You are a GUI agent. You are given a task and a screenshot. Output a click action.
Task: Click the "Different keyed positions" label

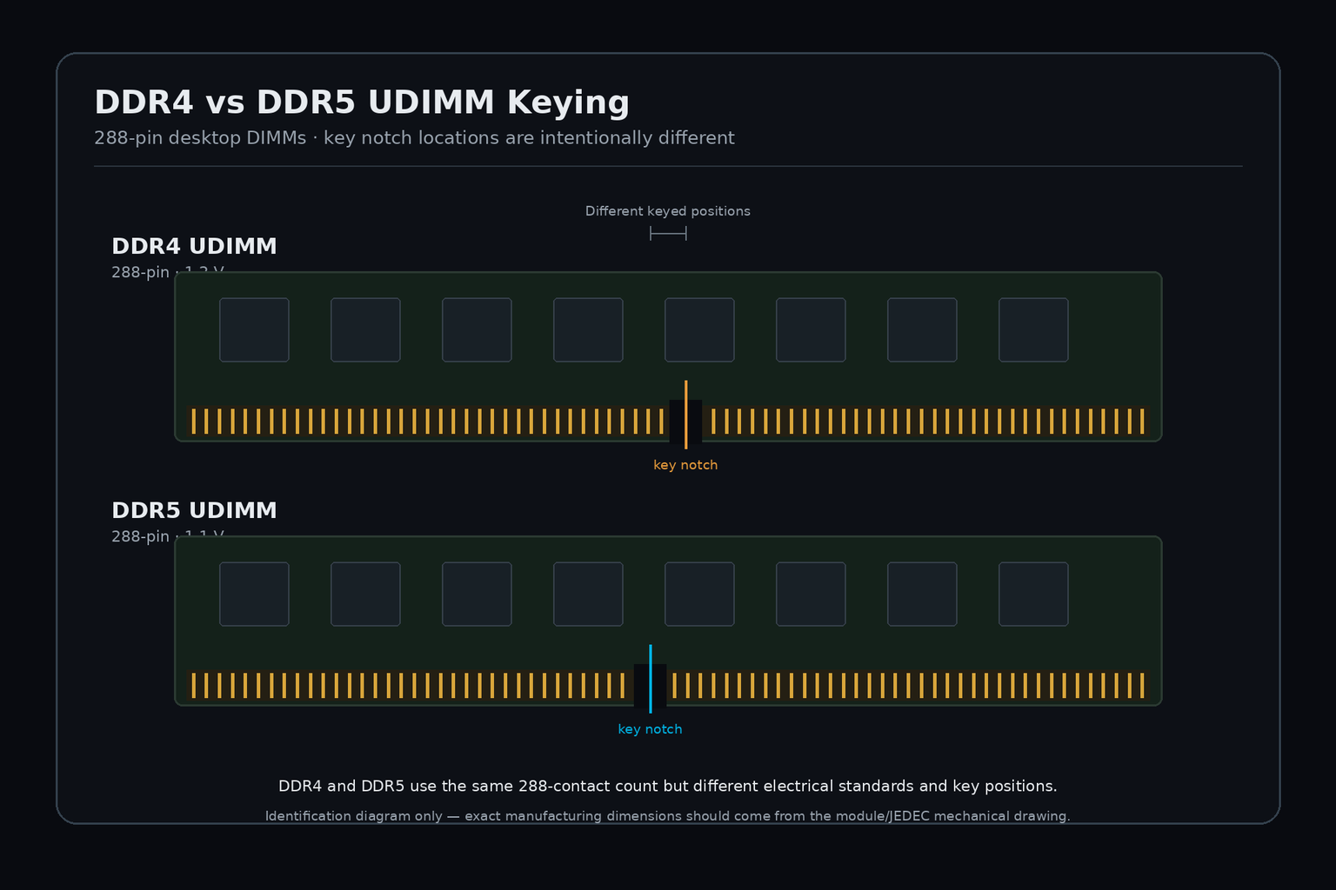[668, 211]
